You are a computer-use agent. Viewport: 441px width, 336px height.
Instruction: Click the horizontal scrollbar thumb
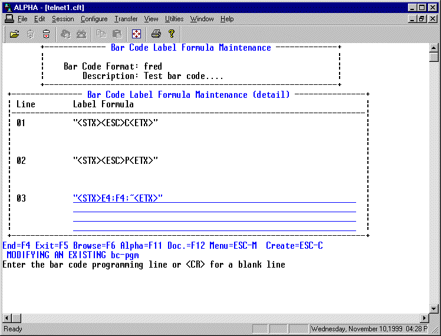17,318
